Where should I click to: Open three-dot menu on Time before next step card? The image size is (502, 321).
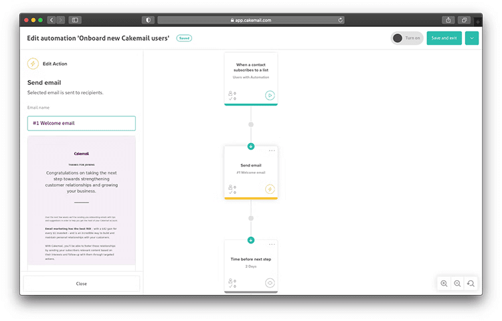pyautogui.click(x=272, y=244)
